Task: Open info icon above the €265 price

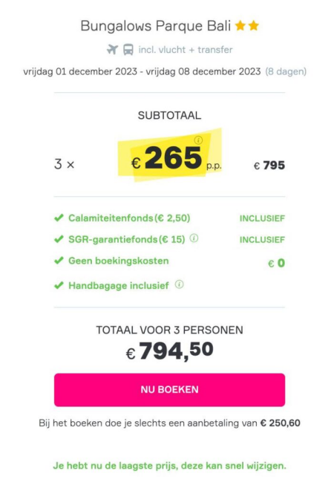Action: coord(198,140)
